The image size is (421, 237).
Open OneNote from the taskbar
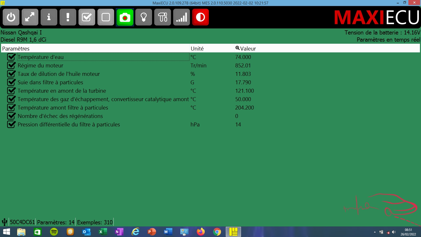pos(119,232)
